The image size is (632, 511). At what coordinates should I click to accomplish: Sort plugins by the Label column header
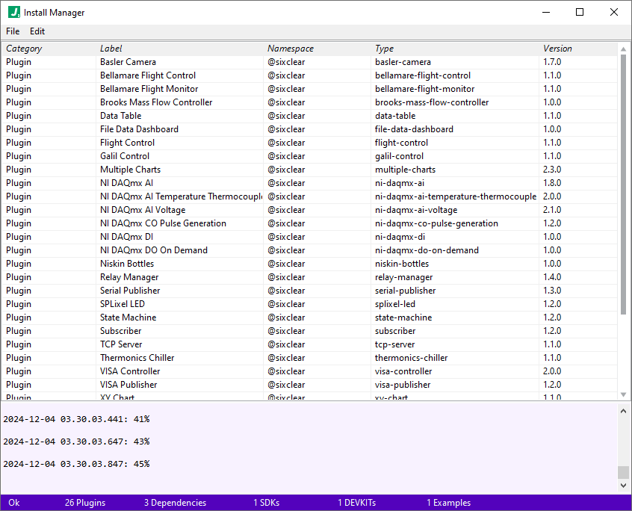point(111,48)
